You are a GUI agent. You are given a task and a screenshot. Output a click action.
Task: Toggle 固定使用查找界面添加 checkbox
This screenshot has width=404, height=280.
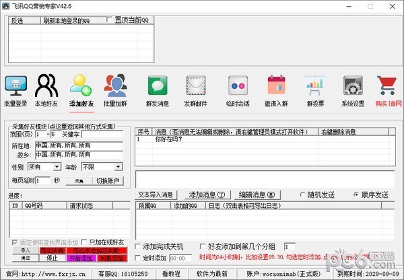15,242
